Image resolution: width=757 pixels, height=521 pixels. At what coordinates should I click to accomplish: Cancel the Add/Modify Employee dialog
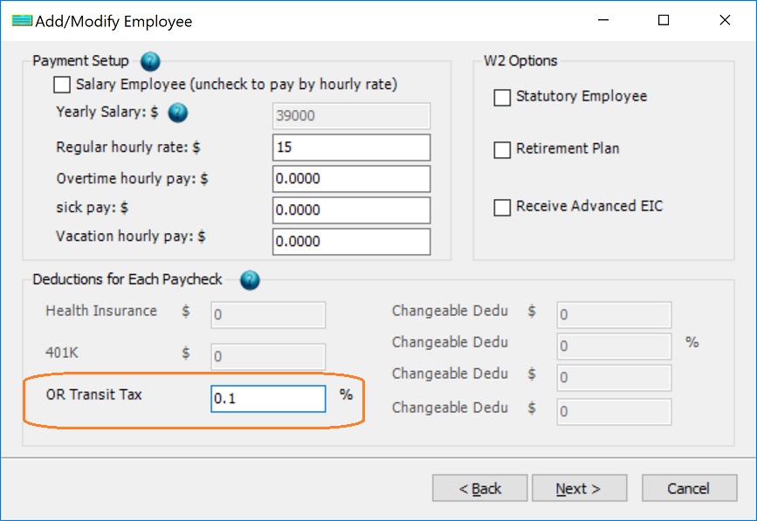point(689,489)
